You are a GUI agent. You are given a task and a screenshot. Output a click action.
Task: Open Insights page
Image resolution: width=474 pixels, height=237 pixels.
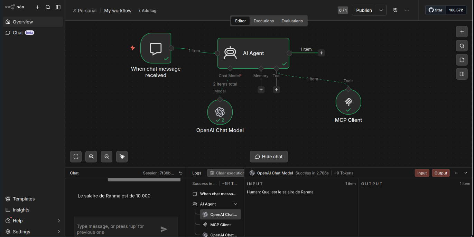coord(33,210)
